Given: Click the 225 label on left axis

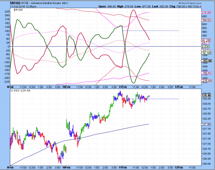Looking at the screenshot, I should click(x=7, y=12).
